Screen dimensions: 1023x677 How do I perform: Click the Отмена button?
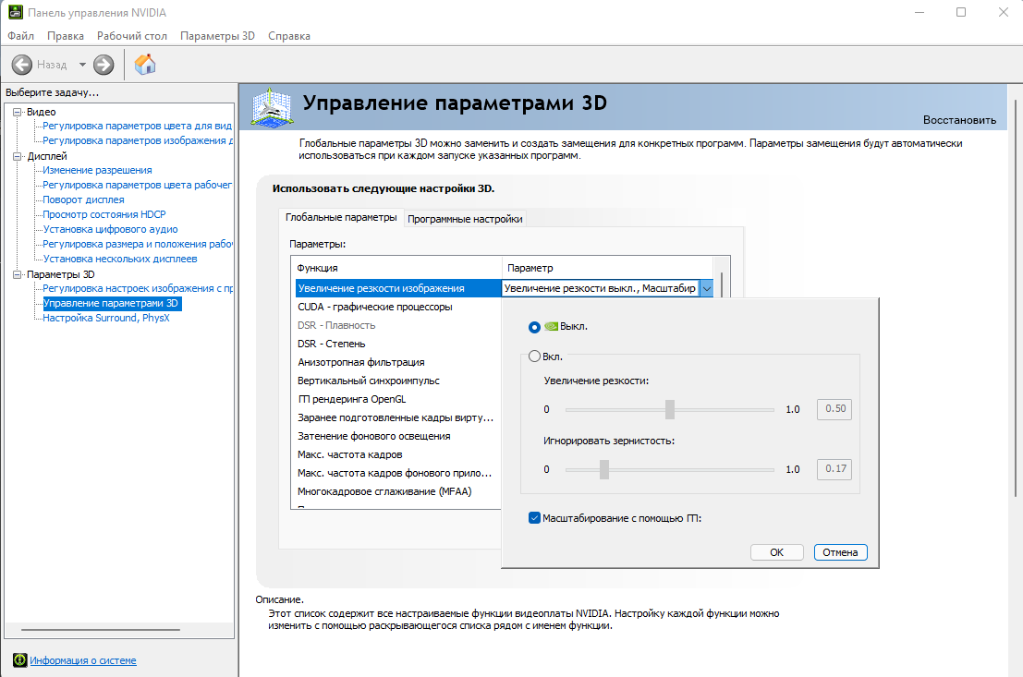tap(840, 552)
